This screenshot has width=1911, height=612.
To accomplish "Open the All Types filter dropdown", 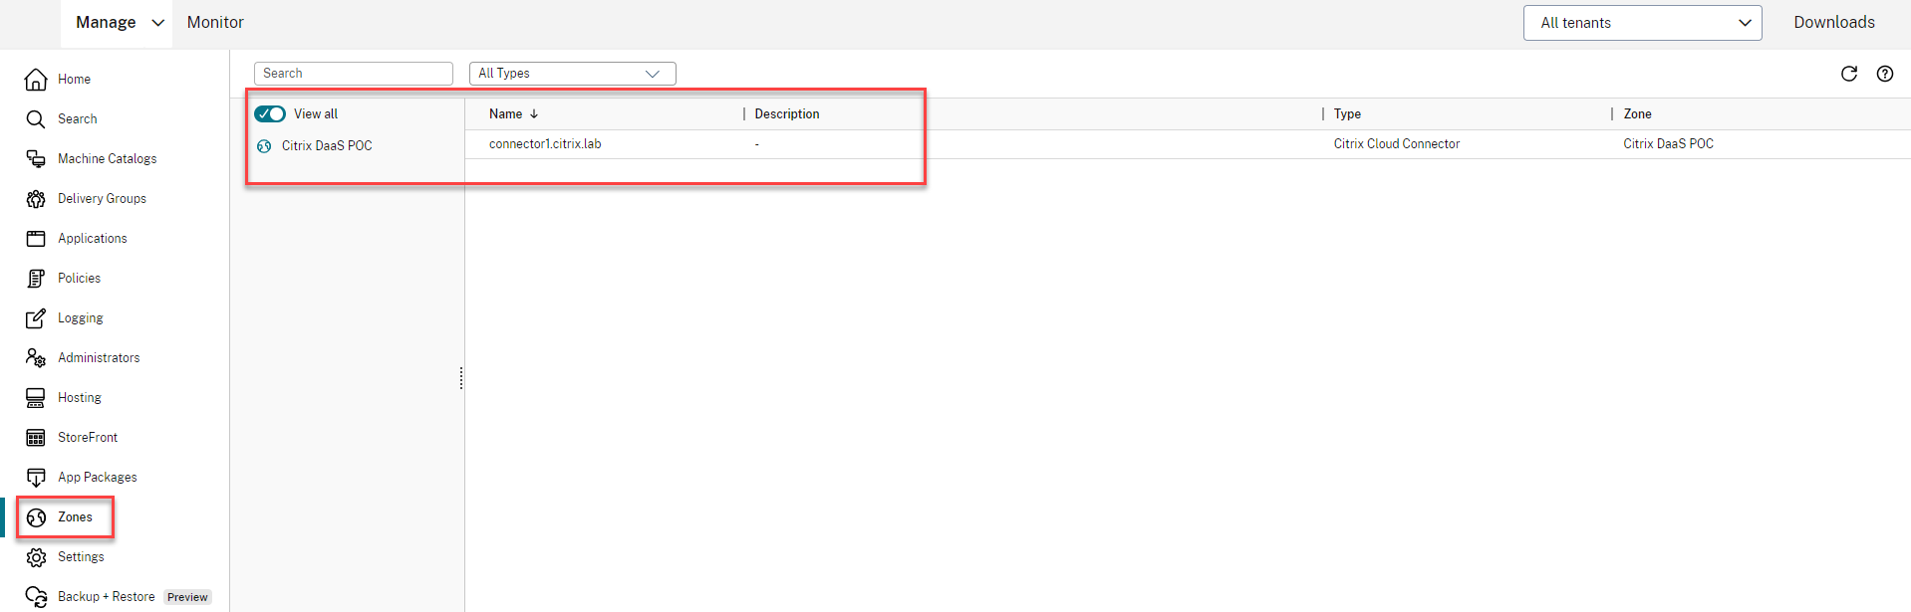I will tap(572, 74).
